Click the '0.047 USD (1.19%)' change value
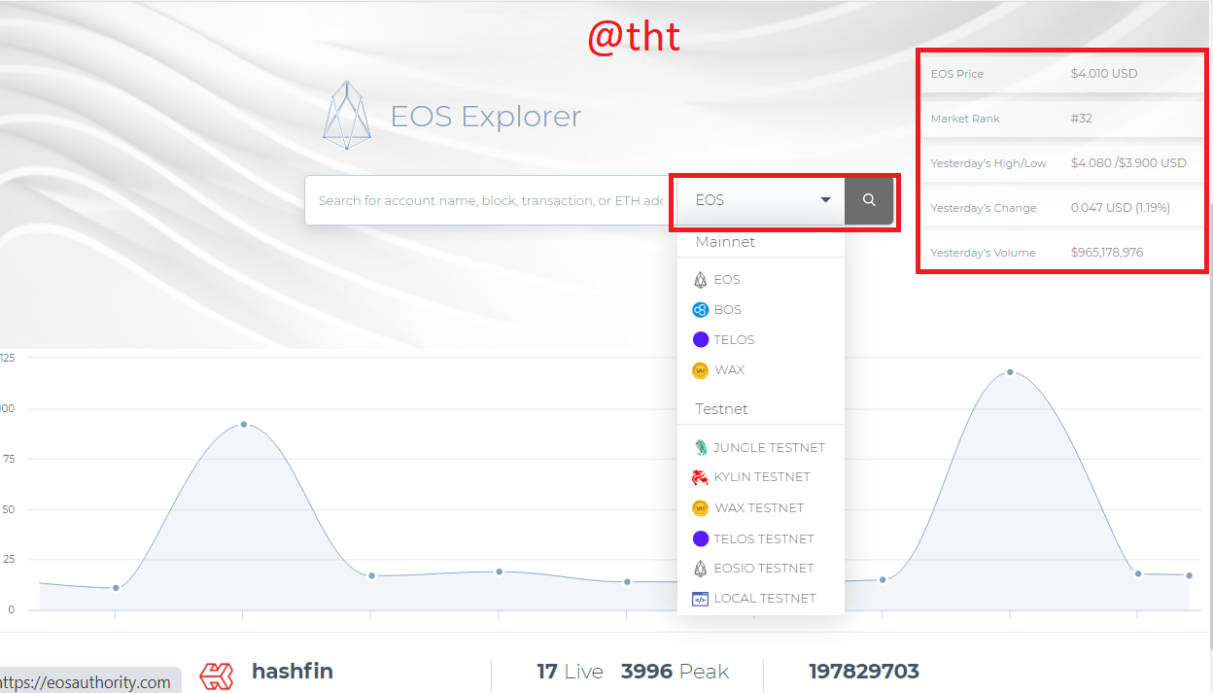Viewport: 1213px width, 693px height. click(1121, 208)
